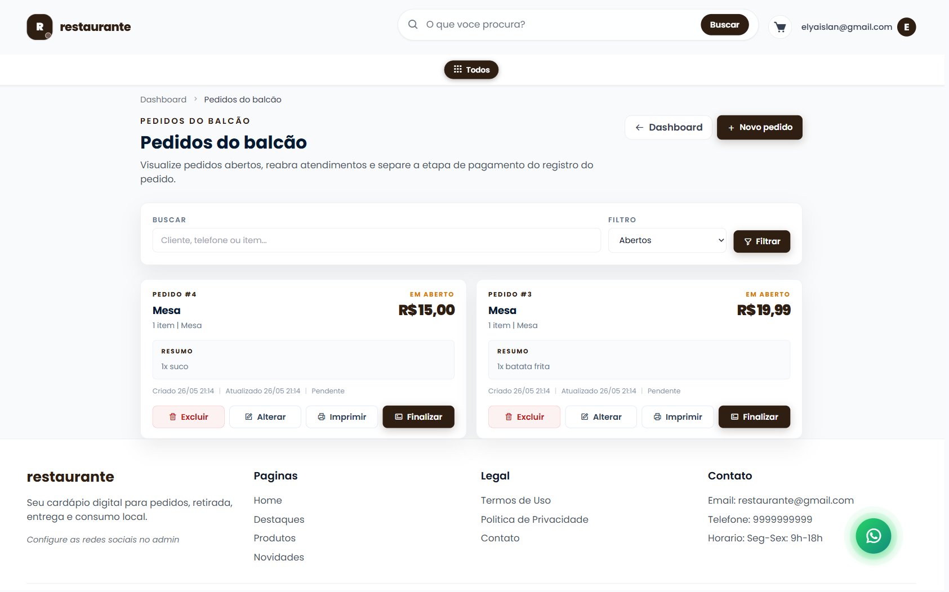Viewport: 949px width, 592px height.
Task: Edit Pedido #3 with Alterar
Action: pos(601,417)
